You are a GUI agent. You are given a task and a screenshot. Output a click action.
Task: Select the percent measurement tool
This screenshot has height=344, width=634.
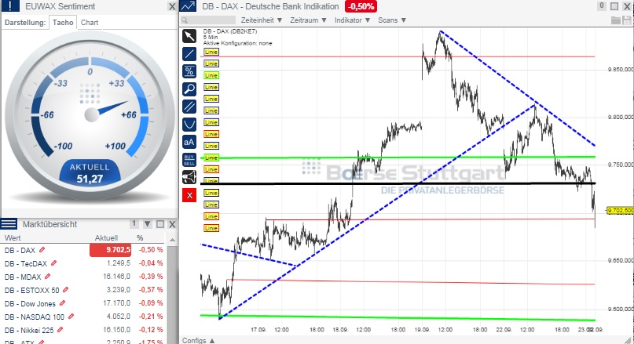[189, 71]
